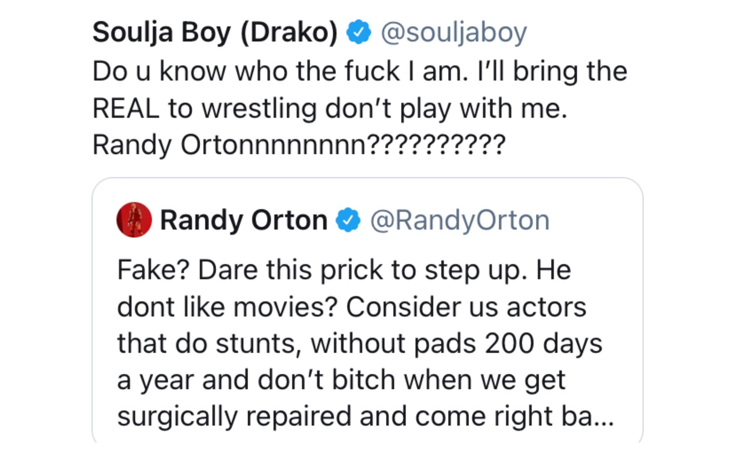Click the "Randy Ortonnnnnnnn" text in tweet
733x463 pixels.
pos(229,145)
